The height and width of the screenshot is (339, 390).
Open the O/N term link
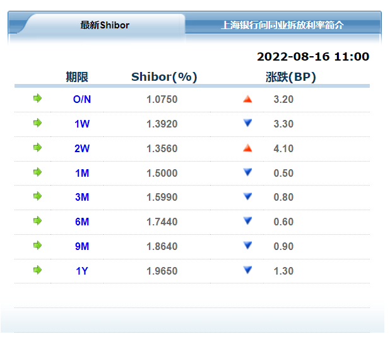point(82,100)
